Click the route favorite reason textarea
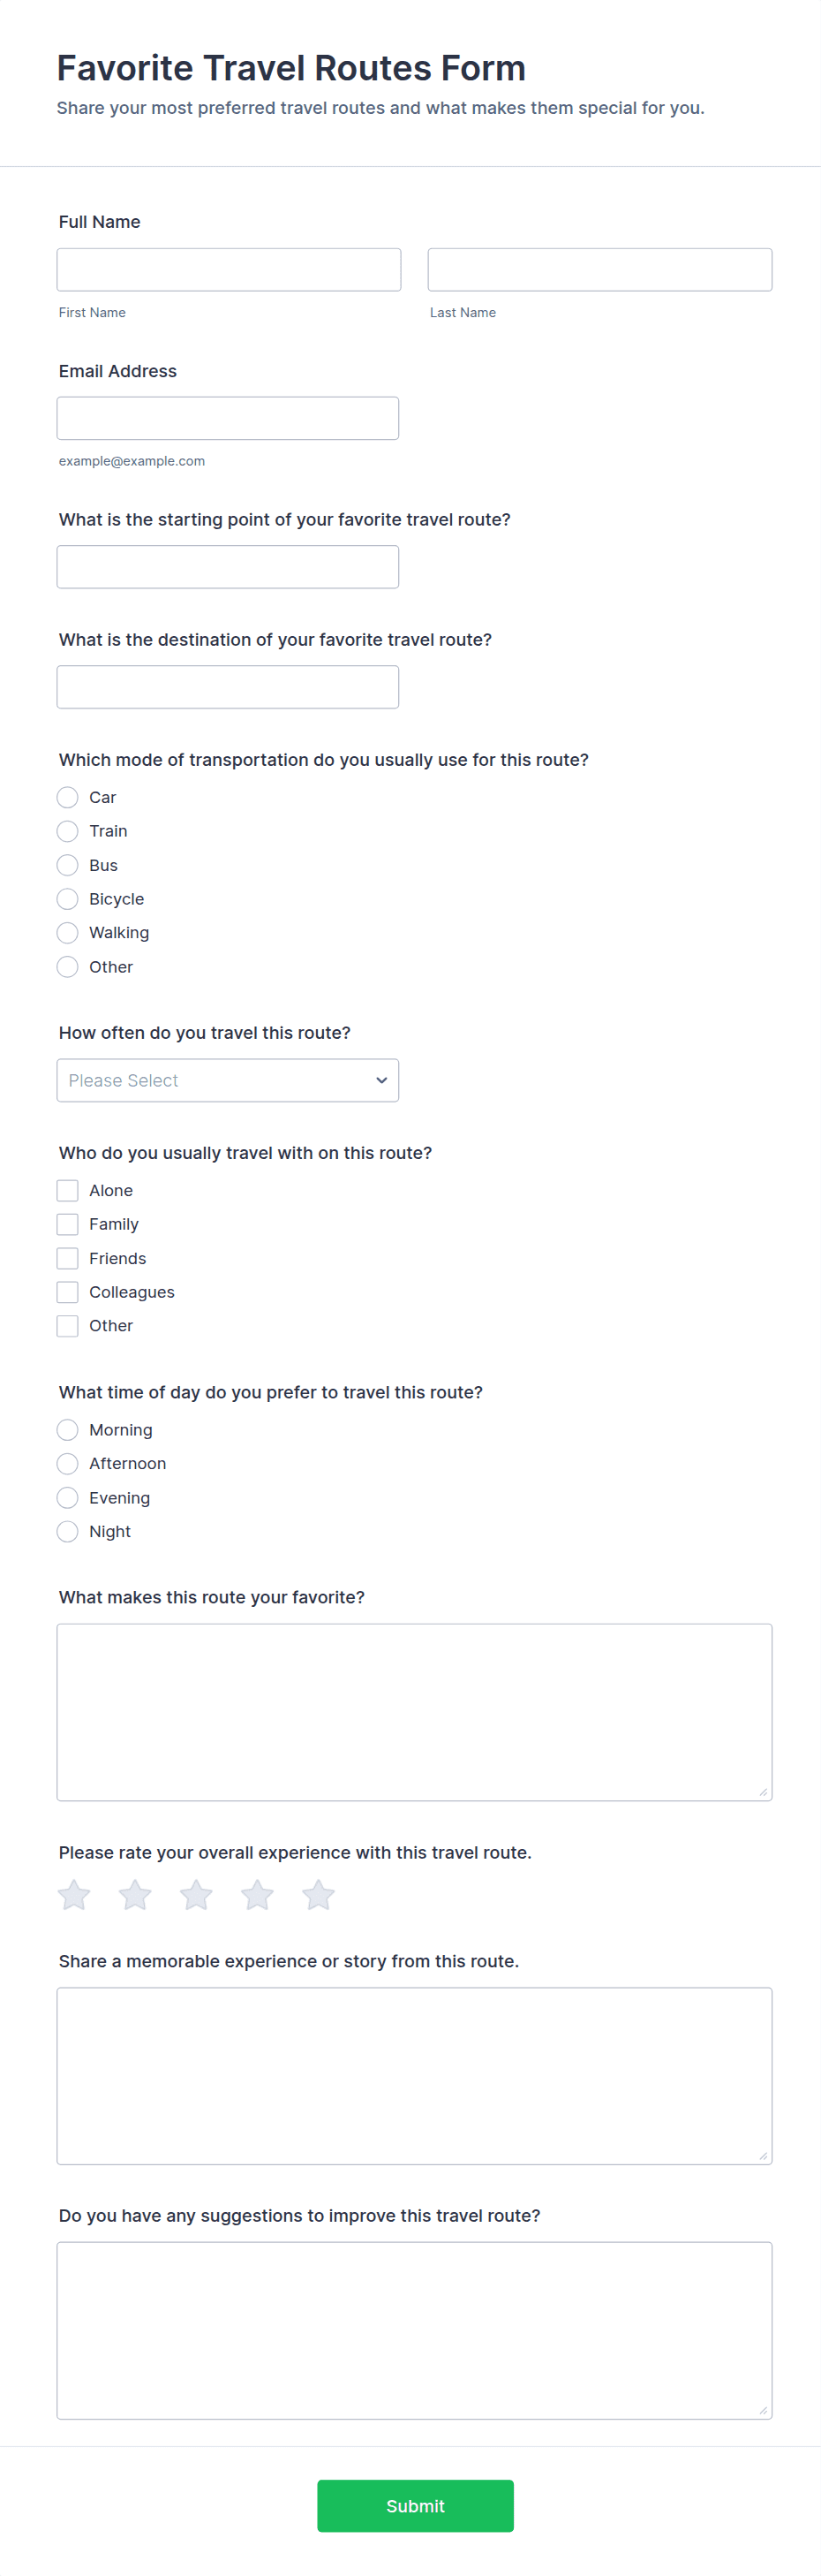This screenshot has width=821, height=2576. tap(415, 1712)
